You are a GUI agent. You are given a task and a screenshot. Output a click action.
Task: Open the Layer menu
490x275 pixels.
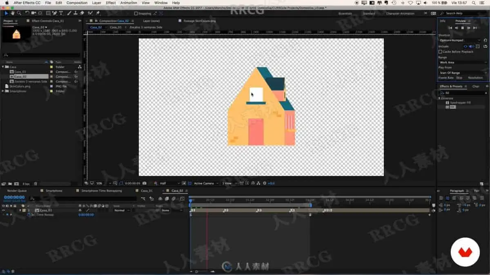(x=97, y=3)
